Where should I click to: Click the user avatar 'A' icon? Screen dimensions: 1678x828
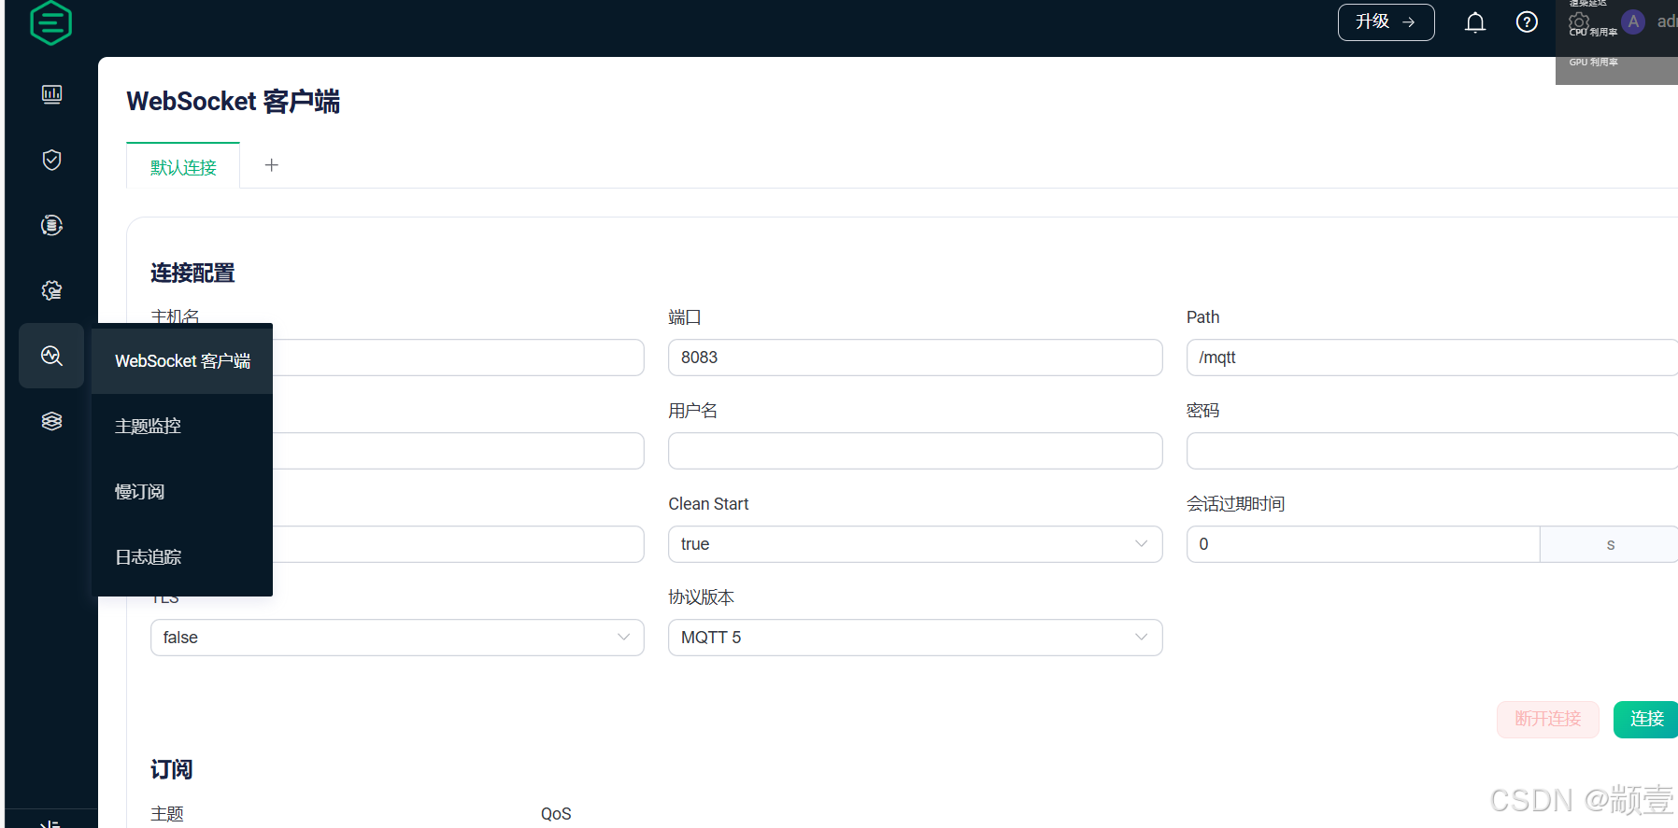[x=1633, y=22]
